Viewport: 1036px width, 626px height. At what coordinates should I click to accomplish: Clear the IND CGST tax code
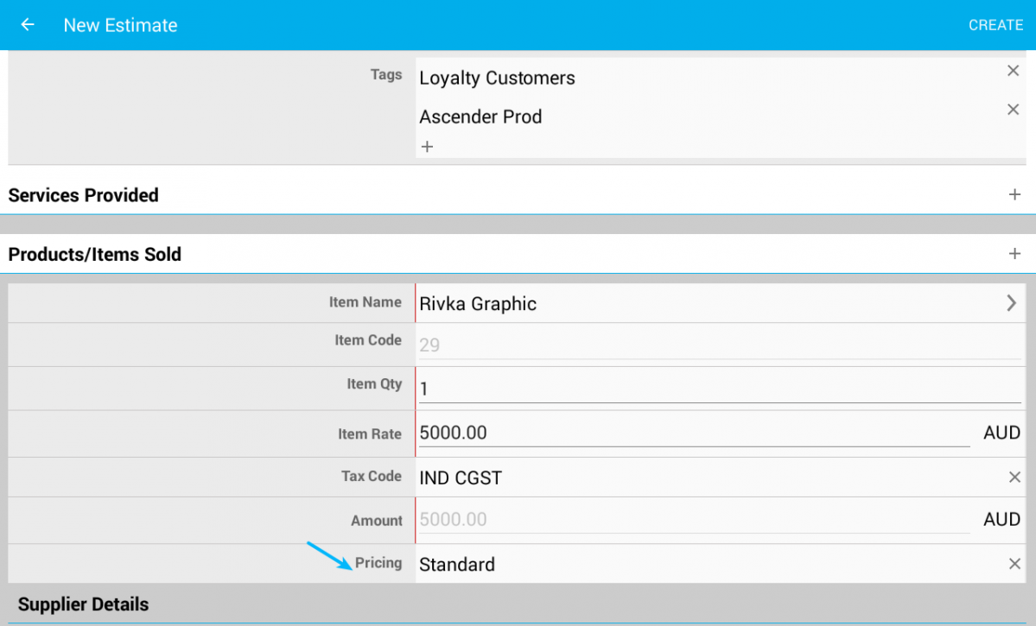coord(1014,477)
